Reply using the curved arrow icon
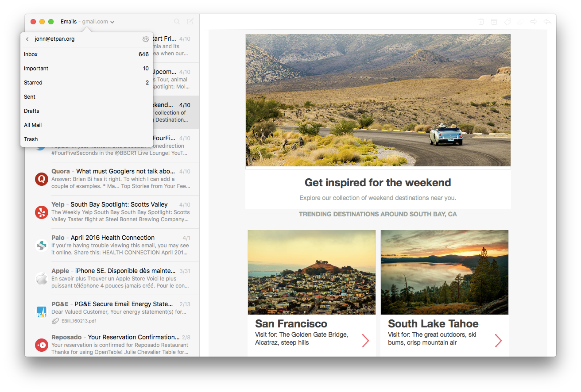 pos(547,21)
